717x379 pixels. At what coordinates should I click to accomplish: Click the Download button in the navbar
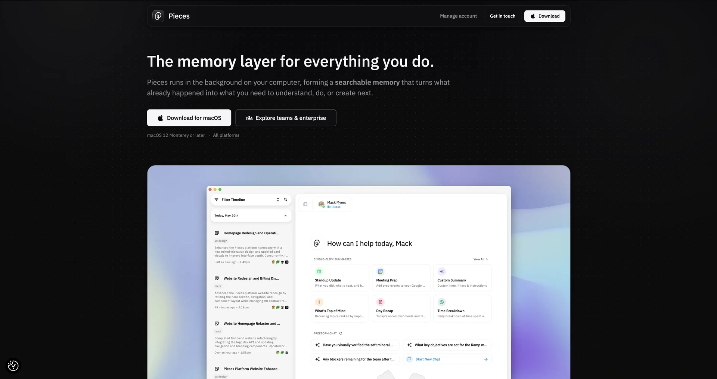(x=545, y=16)
